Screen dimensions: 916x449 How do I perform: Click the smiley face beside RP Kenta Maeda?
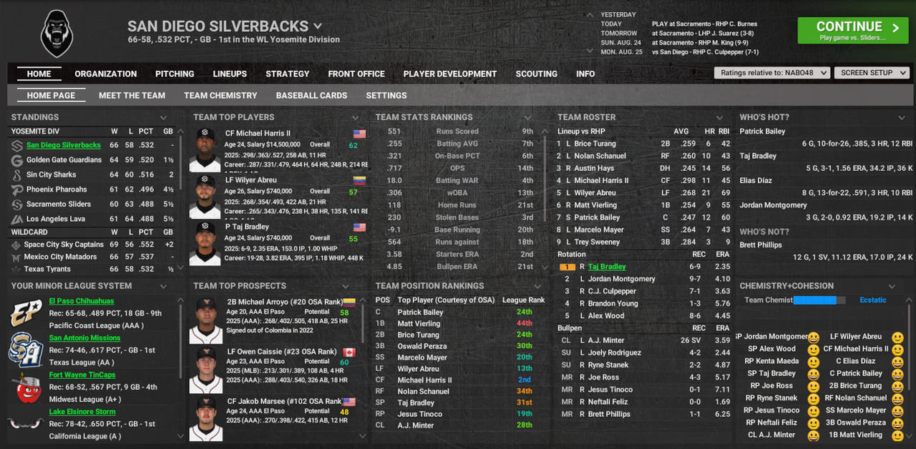[x=813, y=362]
